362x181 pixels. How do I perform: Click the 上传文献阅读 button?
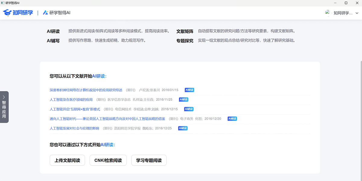(x=67, y=160)
